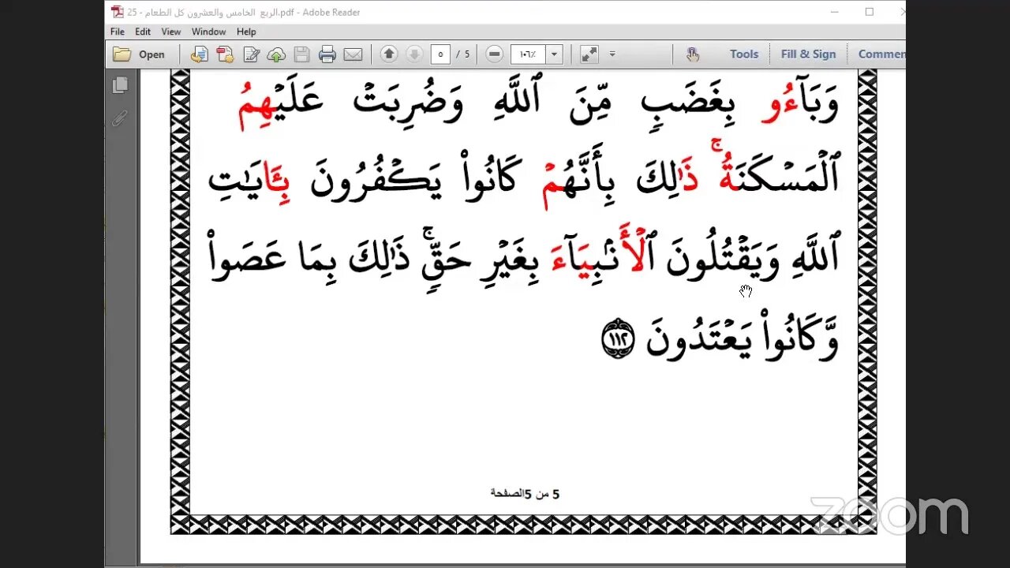Open the Help menu
The height and width of the screenshot is (568, 1010).
246,32
